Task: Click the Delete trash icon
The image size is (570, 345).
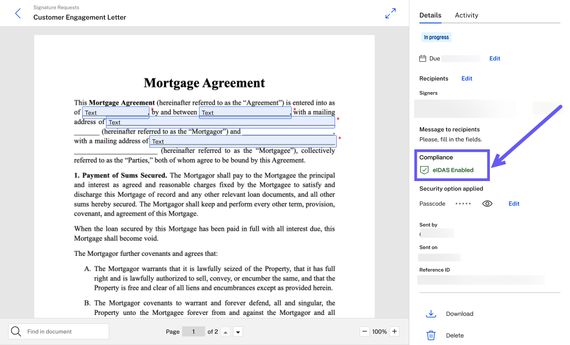Action: click(431, 335)
